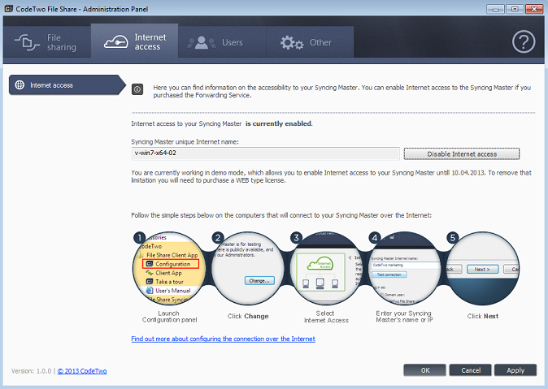The height and width of the screenshot is (389, 548).
Task: Open link about configuring connection over Internet
Action: [223, 339]
